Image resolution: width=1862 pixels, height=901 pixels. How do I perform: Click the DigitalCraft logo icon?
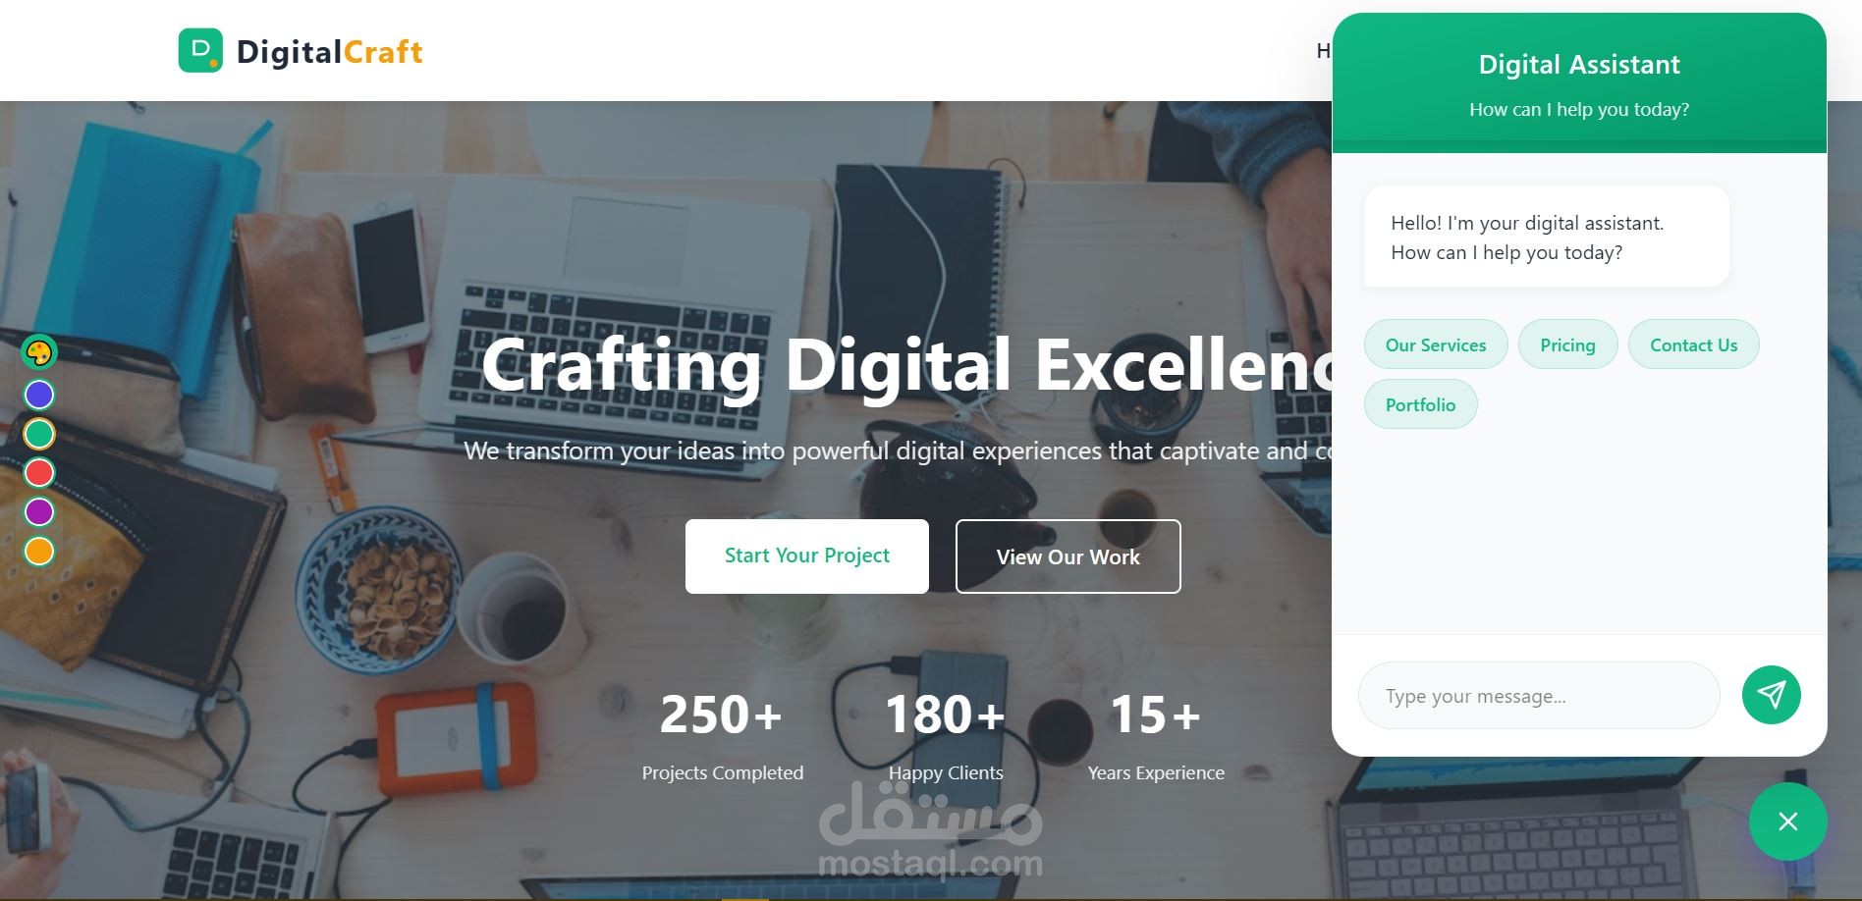tap(200, 50)
